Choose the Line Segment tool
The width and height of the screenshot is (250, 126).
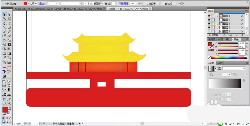pos(4,27)
